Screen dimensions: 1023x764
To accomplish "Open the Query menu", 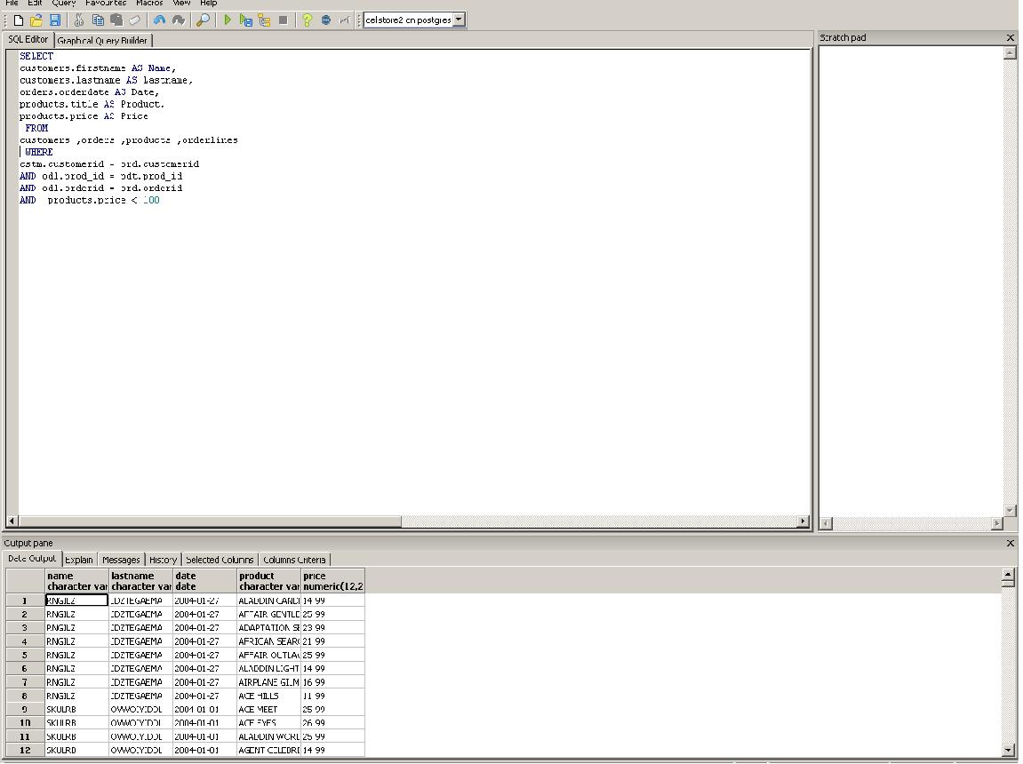I will pyautogui.click(x=64, y=4).
